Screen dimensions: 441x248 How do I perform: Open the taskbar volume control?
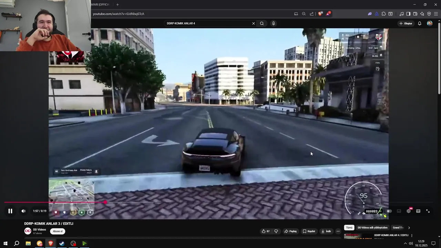(411, 244)
